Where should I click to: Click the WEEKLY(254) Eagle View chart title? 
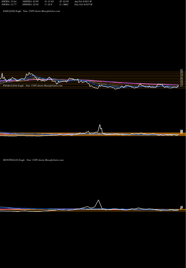click(33, 86)
